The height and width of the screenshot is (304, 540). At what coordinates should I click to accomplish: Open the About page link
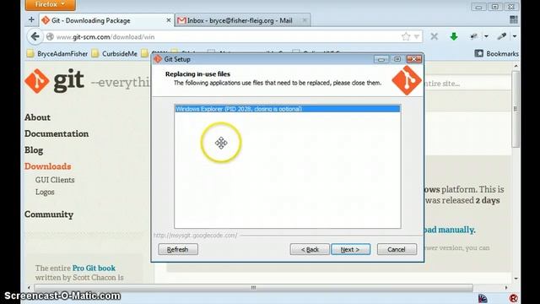(x=37, y=117)
